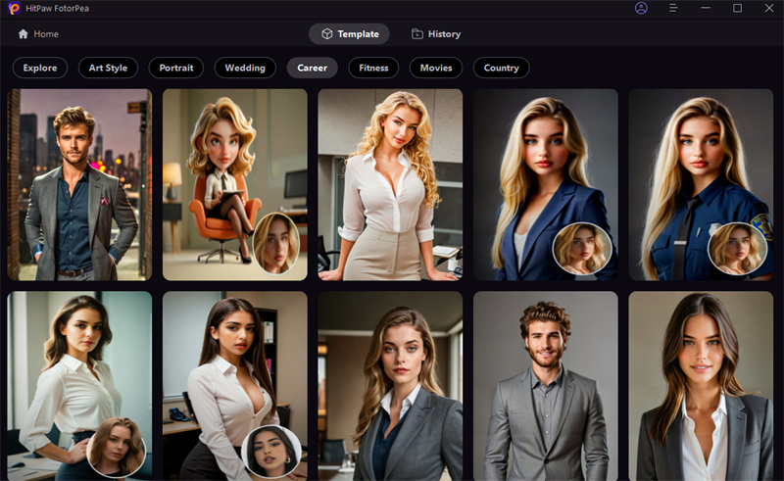Click the folder icon beside History
784x481 pixels.
(x=417, y=34)
